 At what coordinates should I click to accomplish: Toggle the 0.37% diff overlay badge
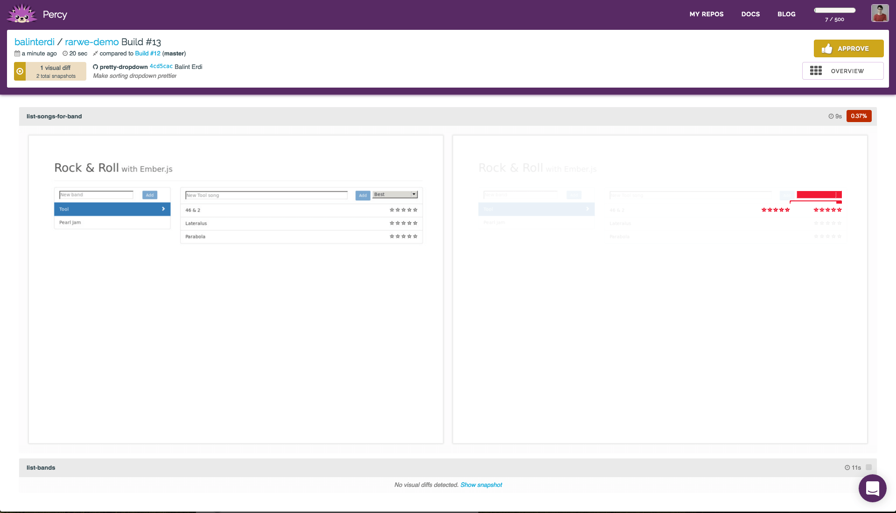tap(859, 116)
